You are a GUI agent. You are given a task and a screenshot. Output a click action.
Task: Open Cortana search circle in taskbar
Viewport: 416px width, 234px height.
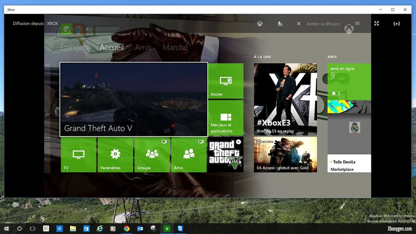pyautogui.click(x=19, y=228)
